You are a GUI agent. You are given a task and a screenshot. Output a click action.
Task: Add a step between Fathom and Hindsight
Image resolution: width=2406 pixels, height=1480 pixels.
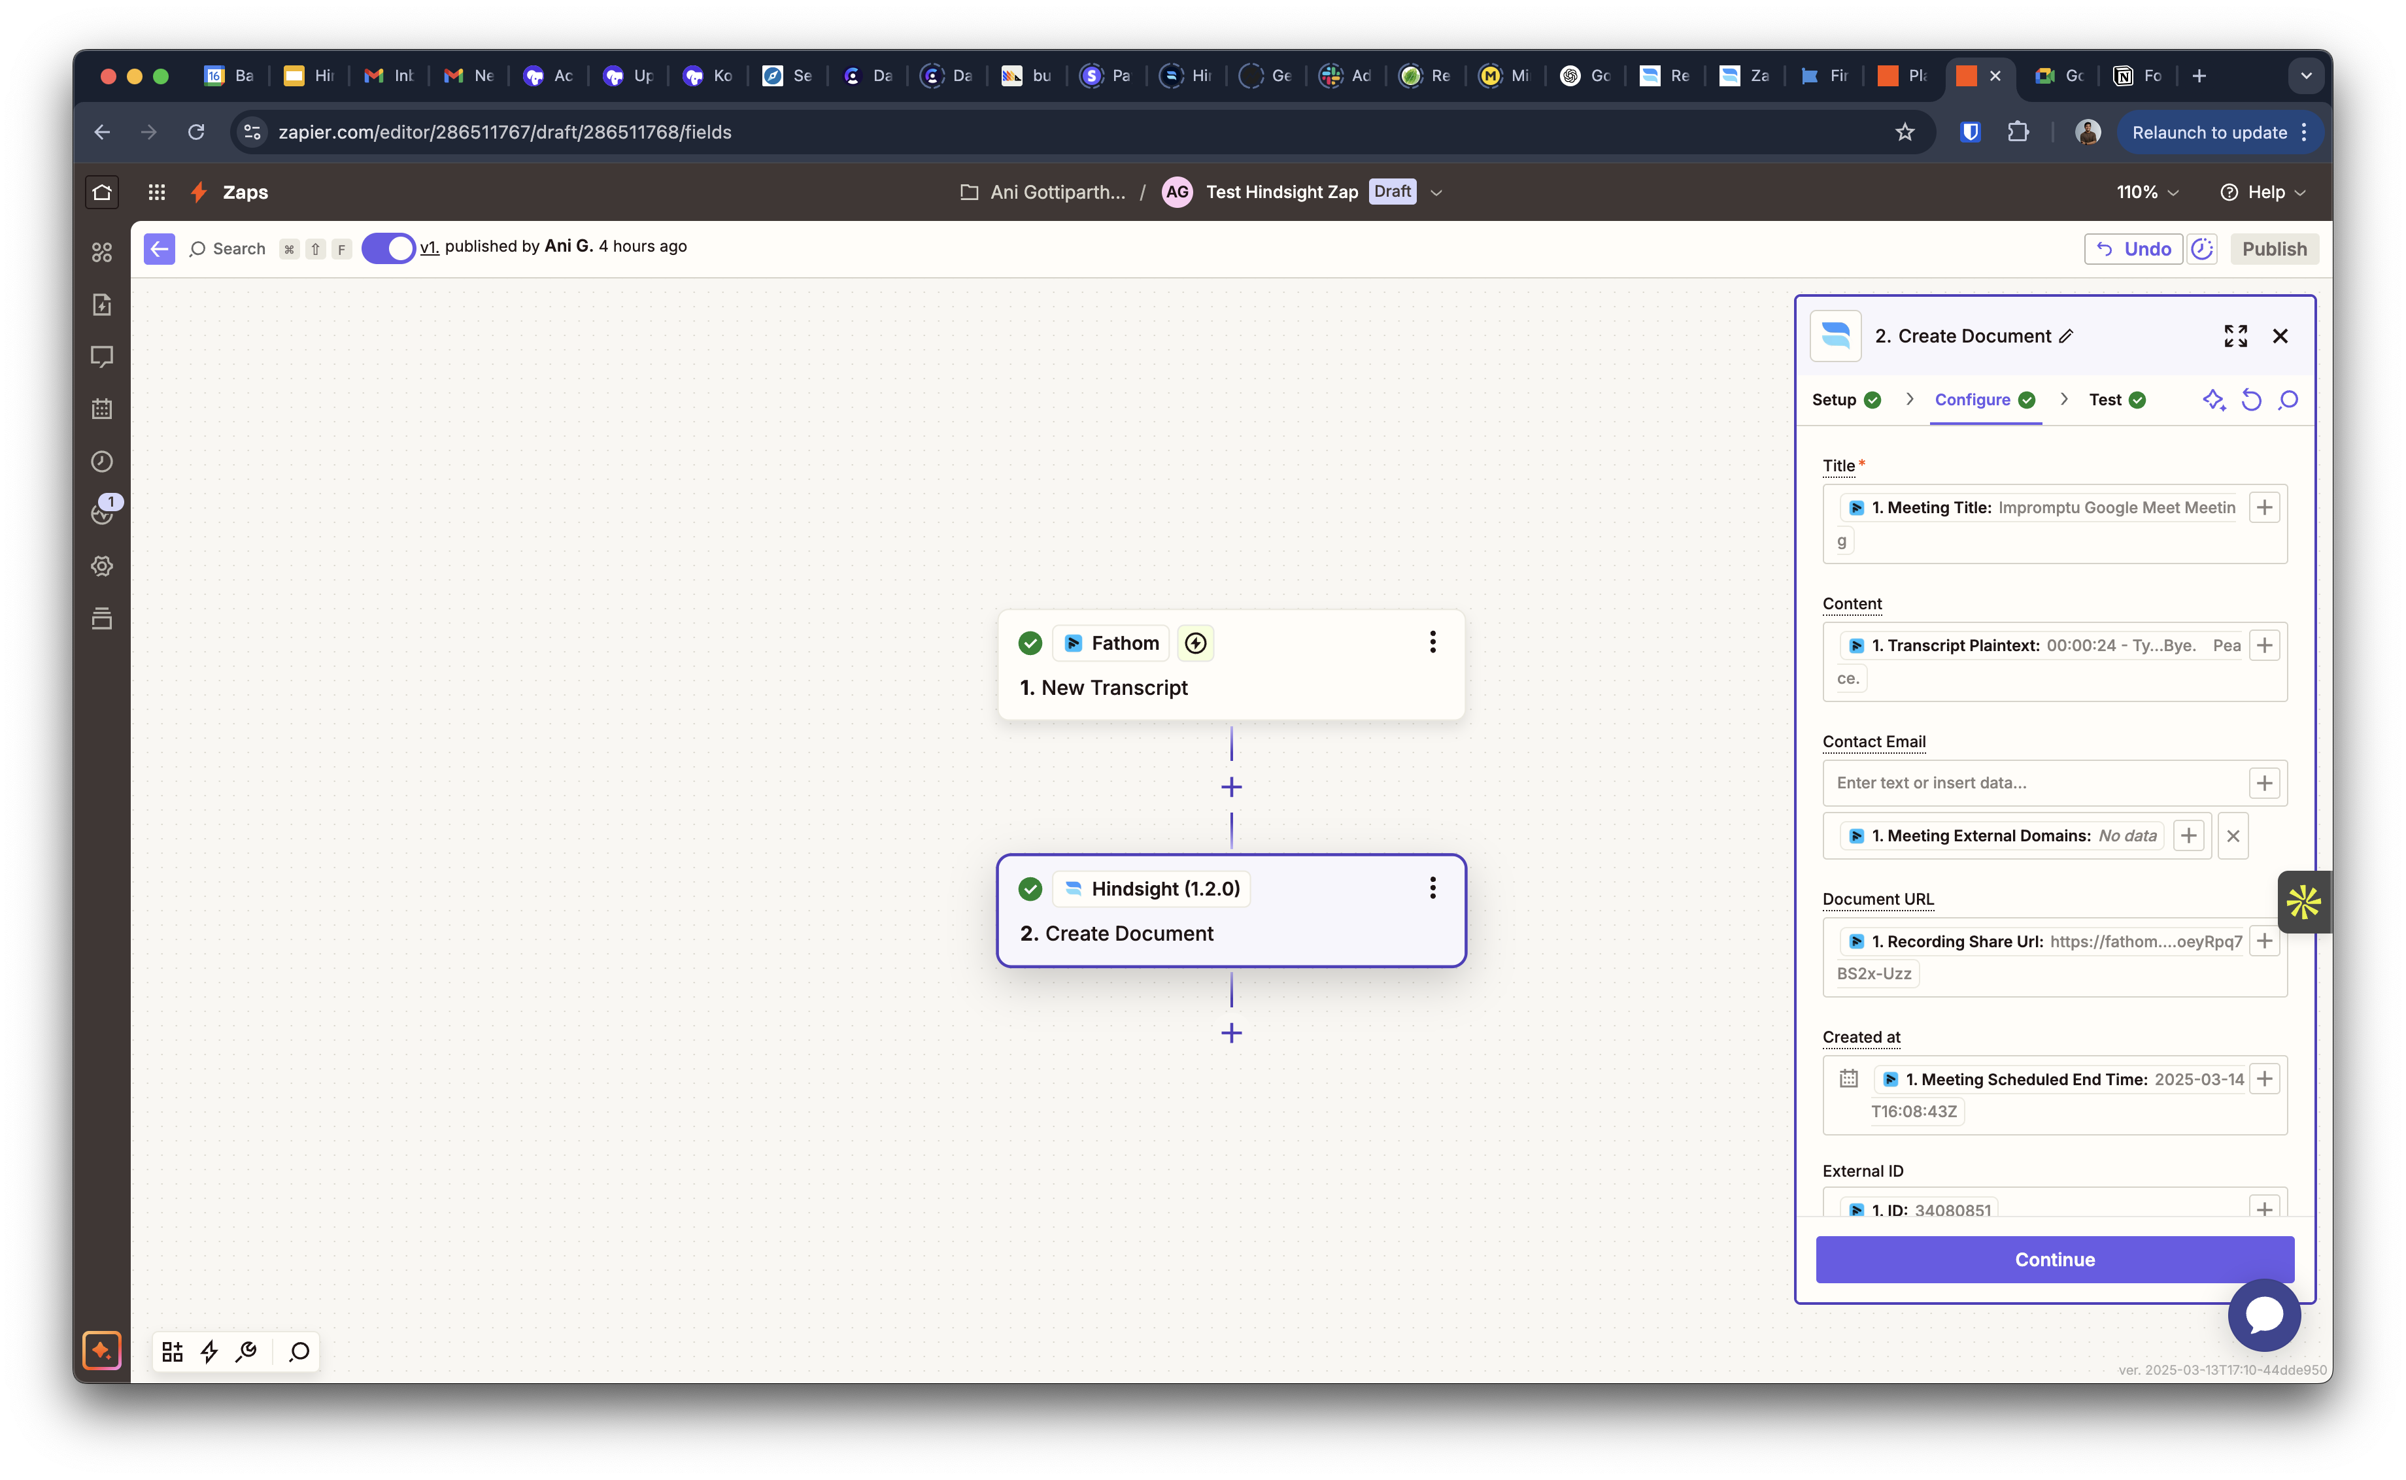click(1231, 787)
